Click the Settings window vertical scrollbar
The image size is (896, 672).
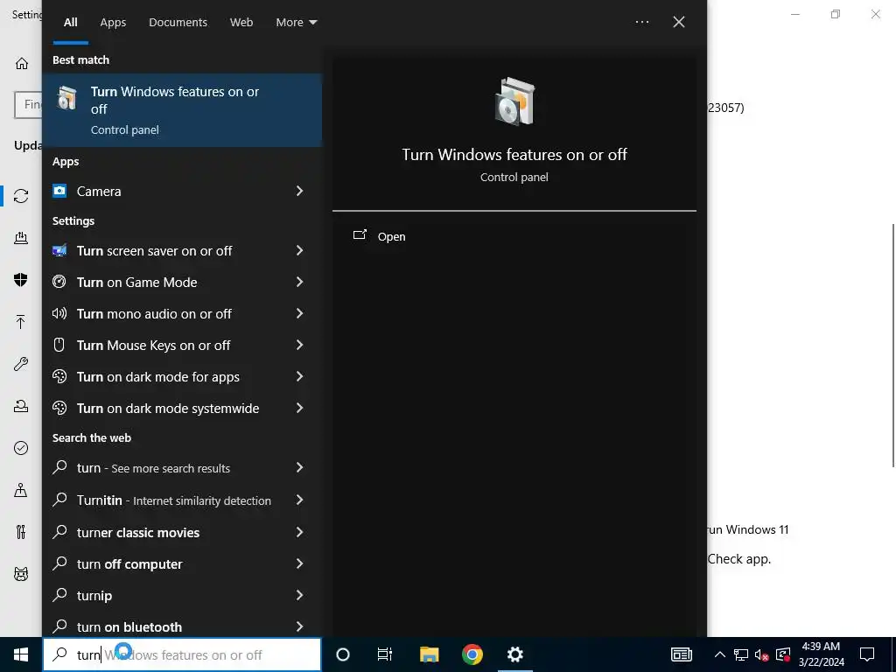pos(893,345)
